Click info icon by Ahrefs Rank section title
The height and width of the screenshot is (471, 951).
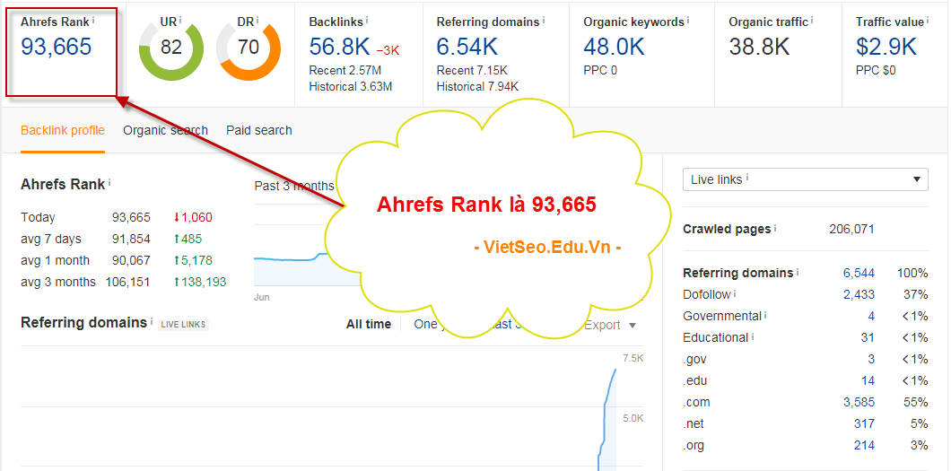109,182
